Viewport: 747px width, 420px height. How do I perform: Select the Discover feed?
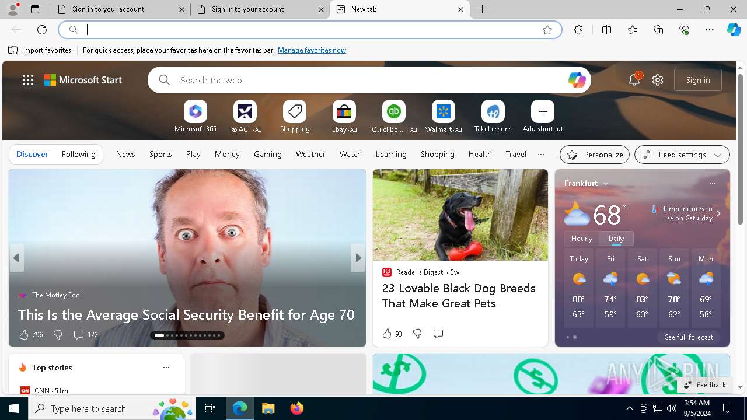tap(32, 155)
